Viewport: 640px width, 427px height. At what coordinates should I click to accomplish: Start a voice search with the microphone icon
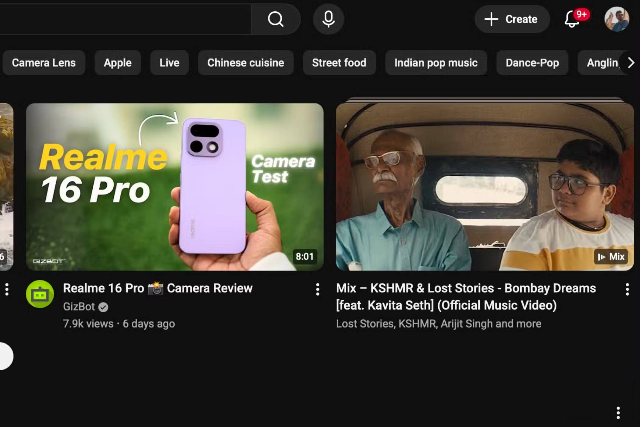click(328, 19)
